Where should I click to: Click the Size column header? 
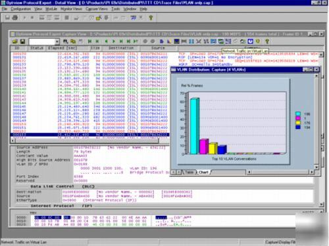pos(95,48)
